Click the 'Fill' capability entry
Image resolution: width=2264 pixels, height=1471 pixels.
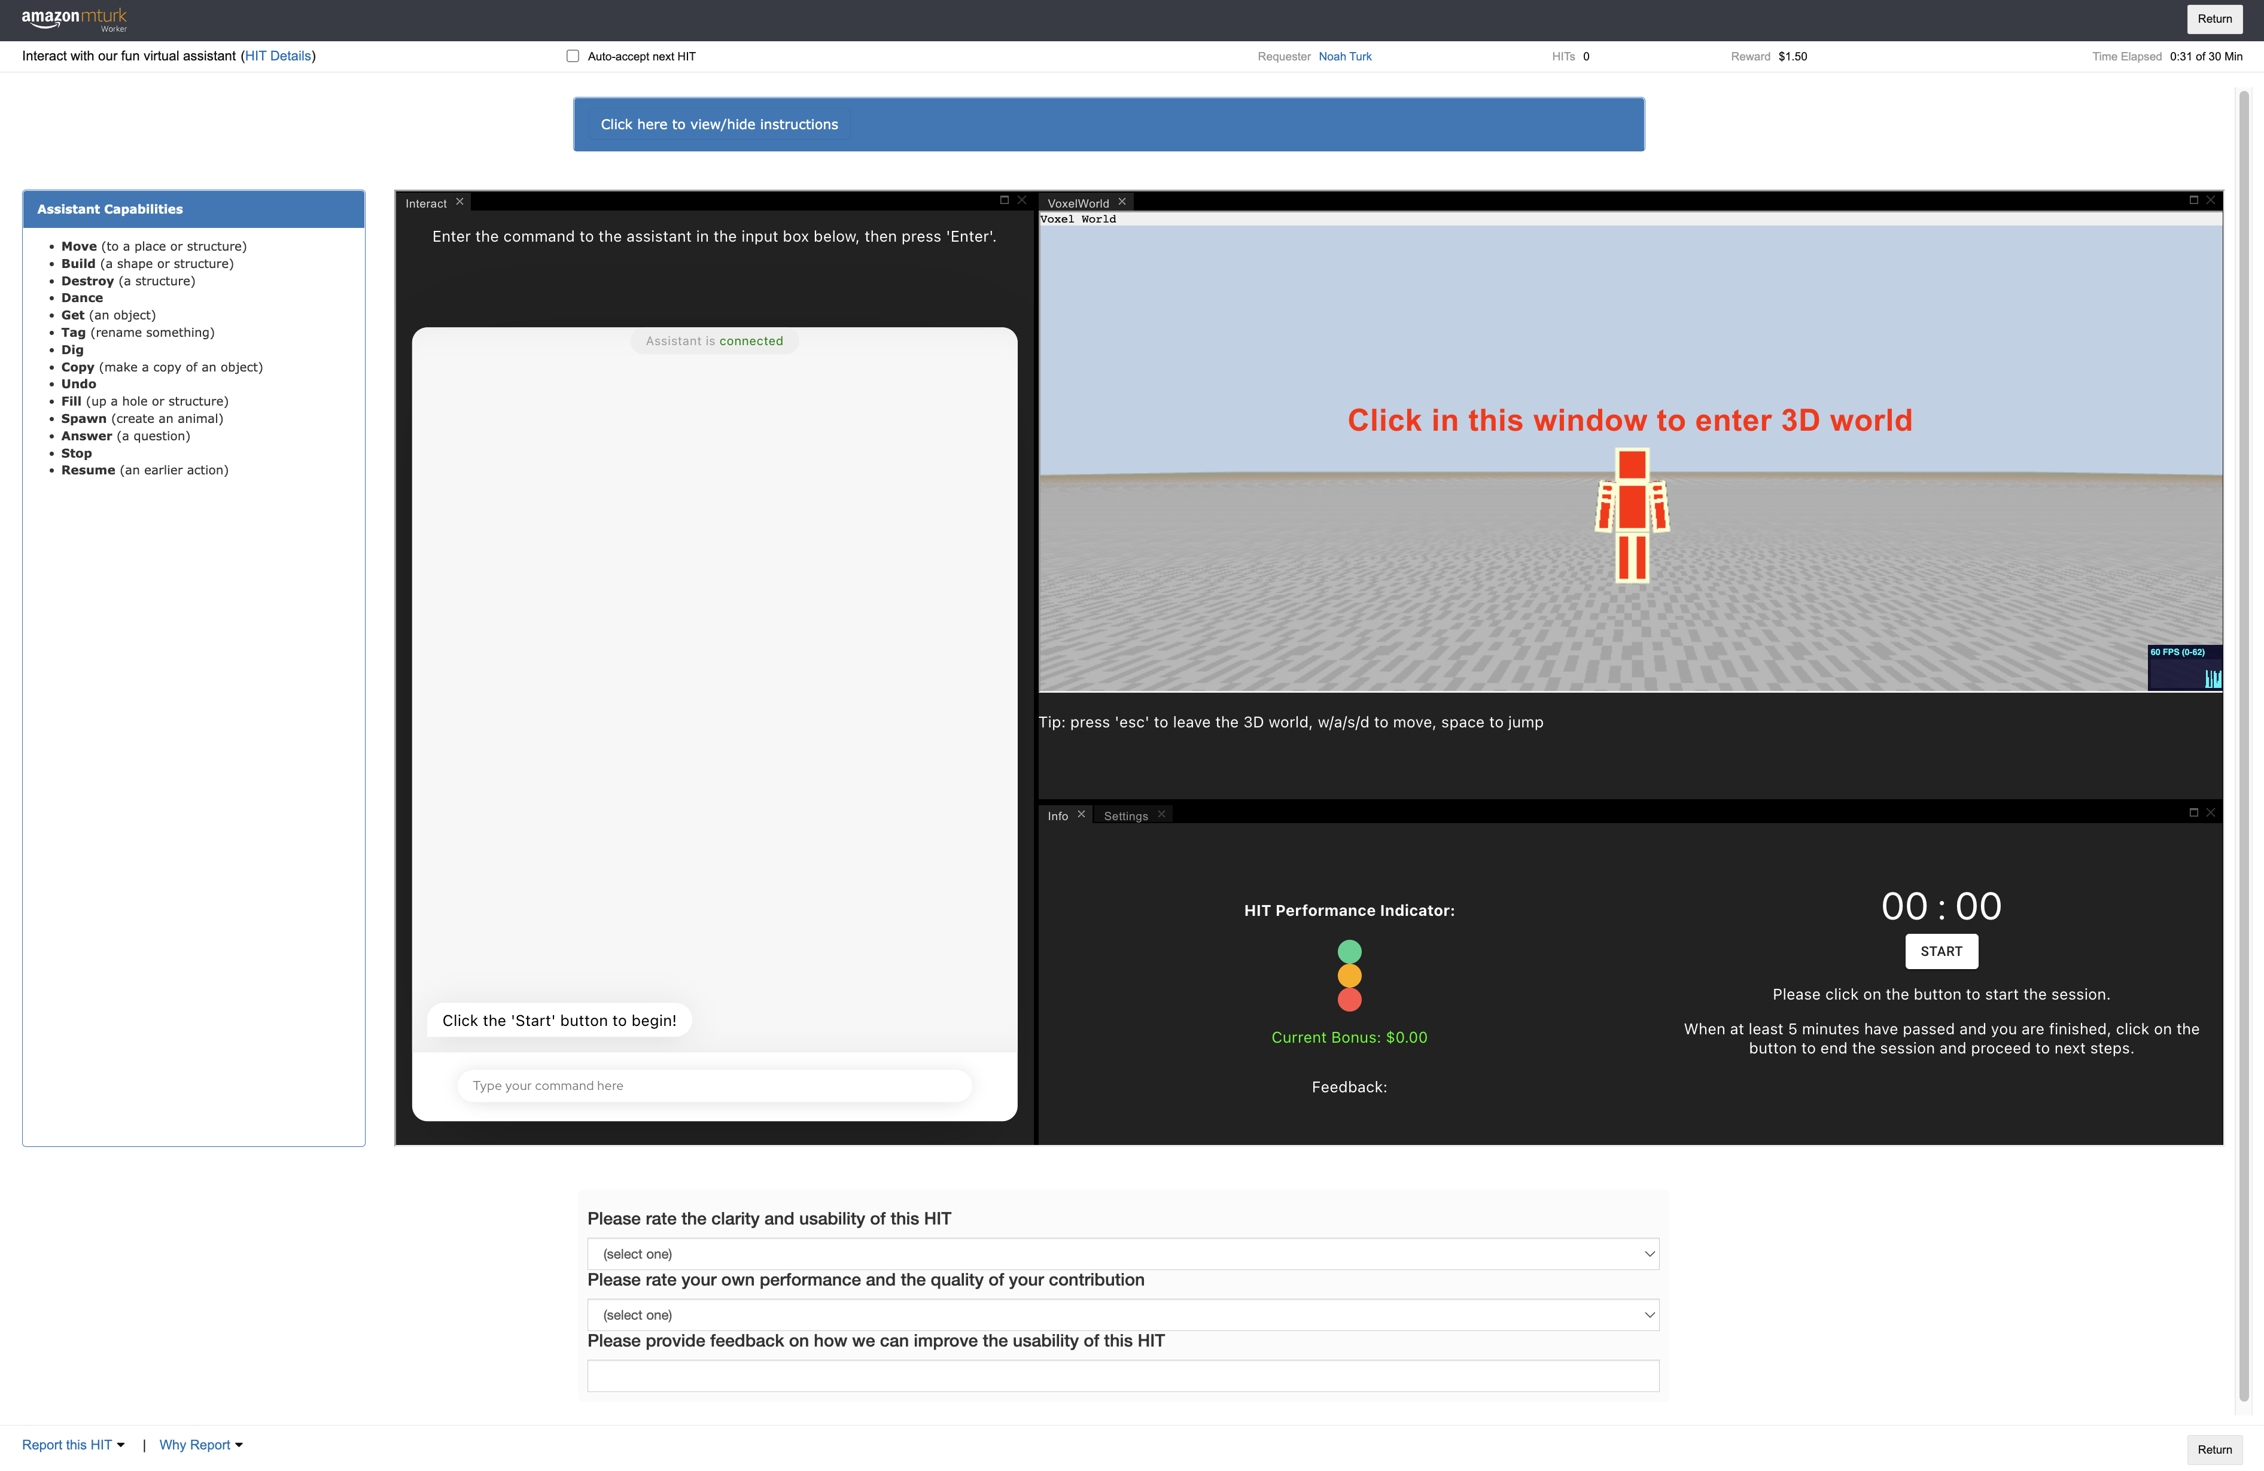pos(145,401)
